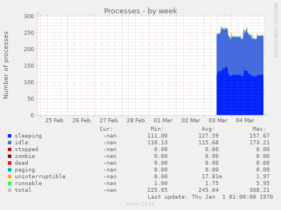Image resolution: width=281 pixels, height=210 pixels.
Task: Click the 'Avg:' column header
Action: [x=208, y=129]
